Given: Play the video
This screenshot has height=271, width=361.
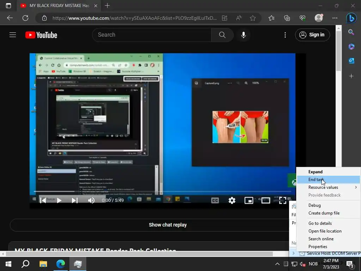Looking at the screenshot, I should coord(59,200).
